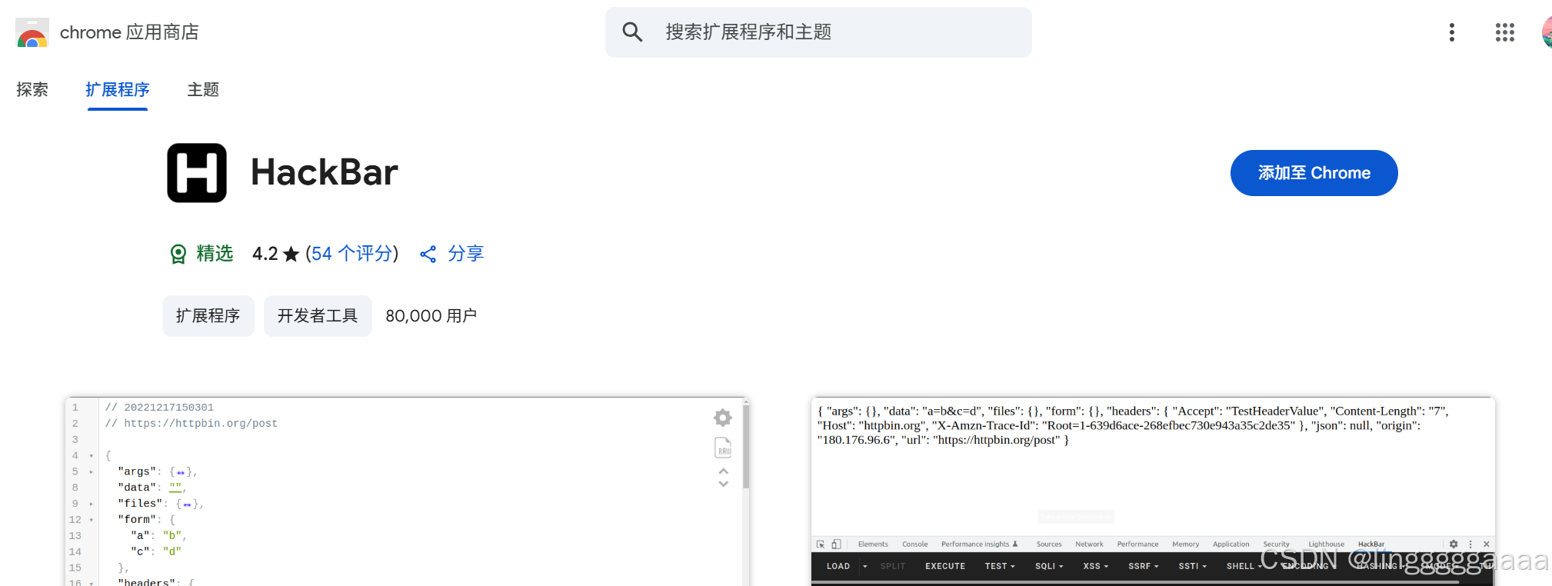1552x586 pixels.
Task: Click the collapsed args ellipsis marker
Action: click(180, 472)
